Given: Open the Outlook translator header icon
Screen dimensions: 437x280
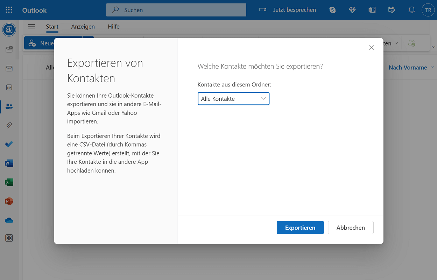Looking at the screenshot, I should pyautogui.click(x=372, y=10).
